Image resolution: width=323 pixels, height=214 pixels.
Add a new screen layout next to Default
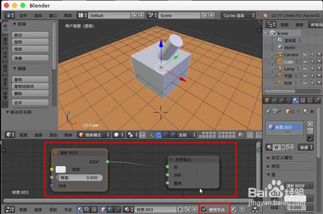pos(134,16)
